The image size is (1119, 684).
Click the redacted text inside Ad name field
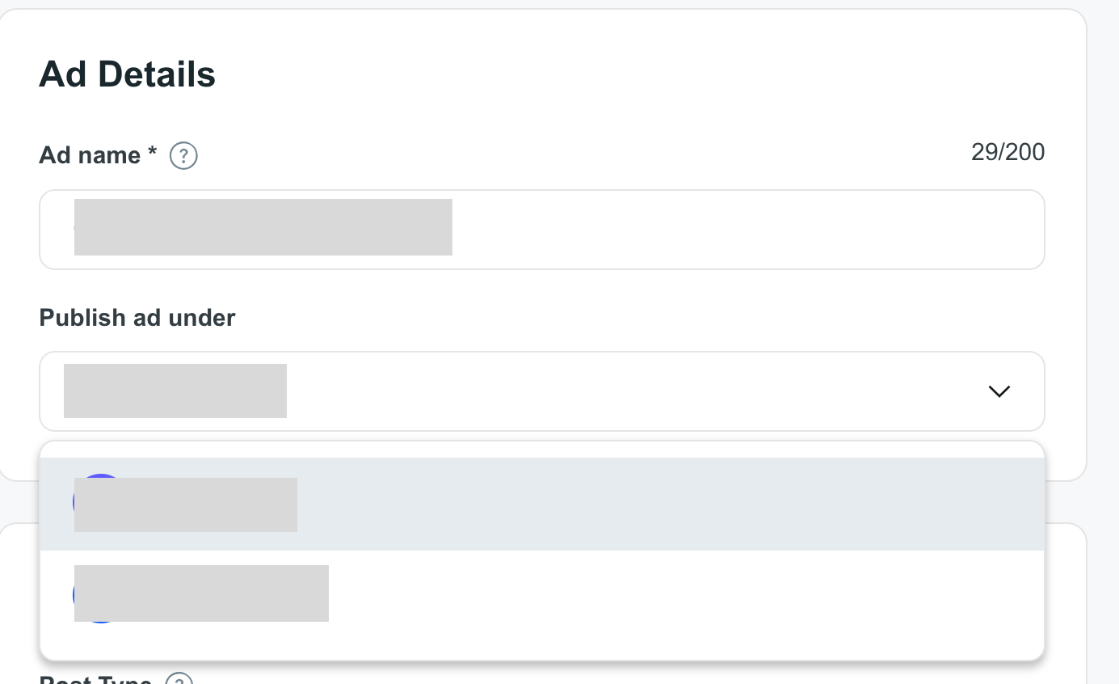tap(263, 227)
